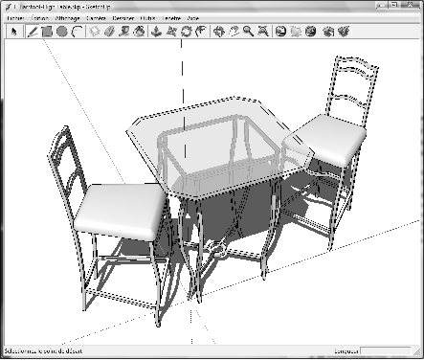The width and height of the screenshot is (424, 361).
Task: Open the Fichier menu
Action: (x=15, y=18)
